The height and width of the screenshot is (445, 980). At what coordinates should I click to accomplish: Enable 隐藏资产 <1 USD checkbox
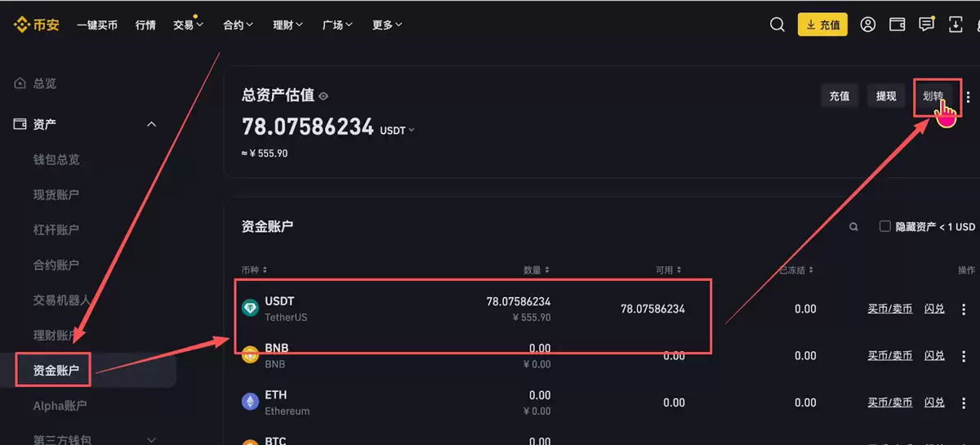884,226
